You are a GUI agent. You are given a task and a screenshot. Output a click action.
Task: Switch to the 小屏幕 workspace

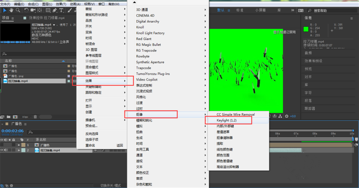click(x=261, y=10)
